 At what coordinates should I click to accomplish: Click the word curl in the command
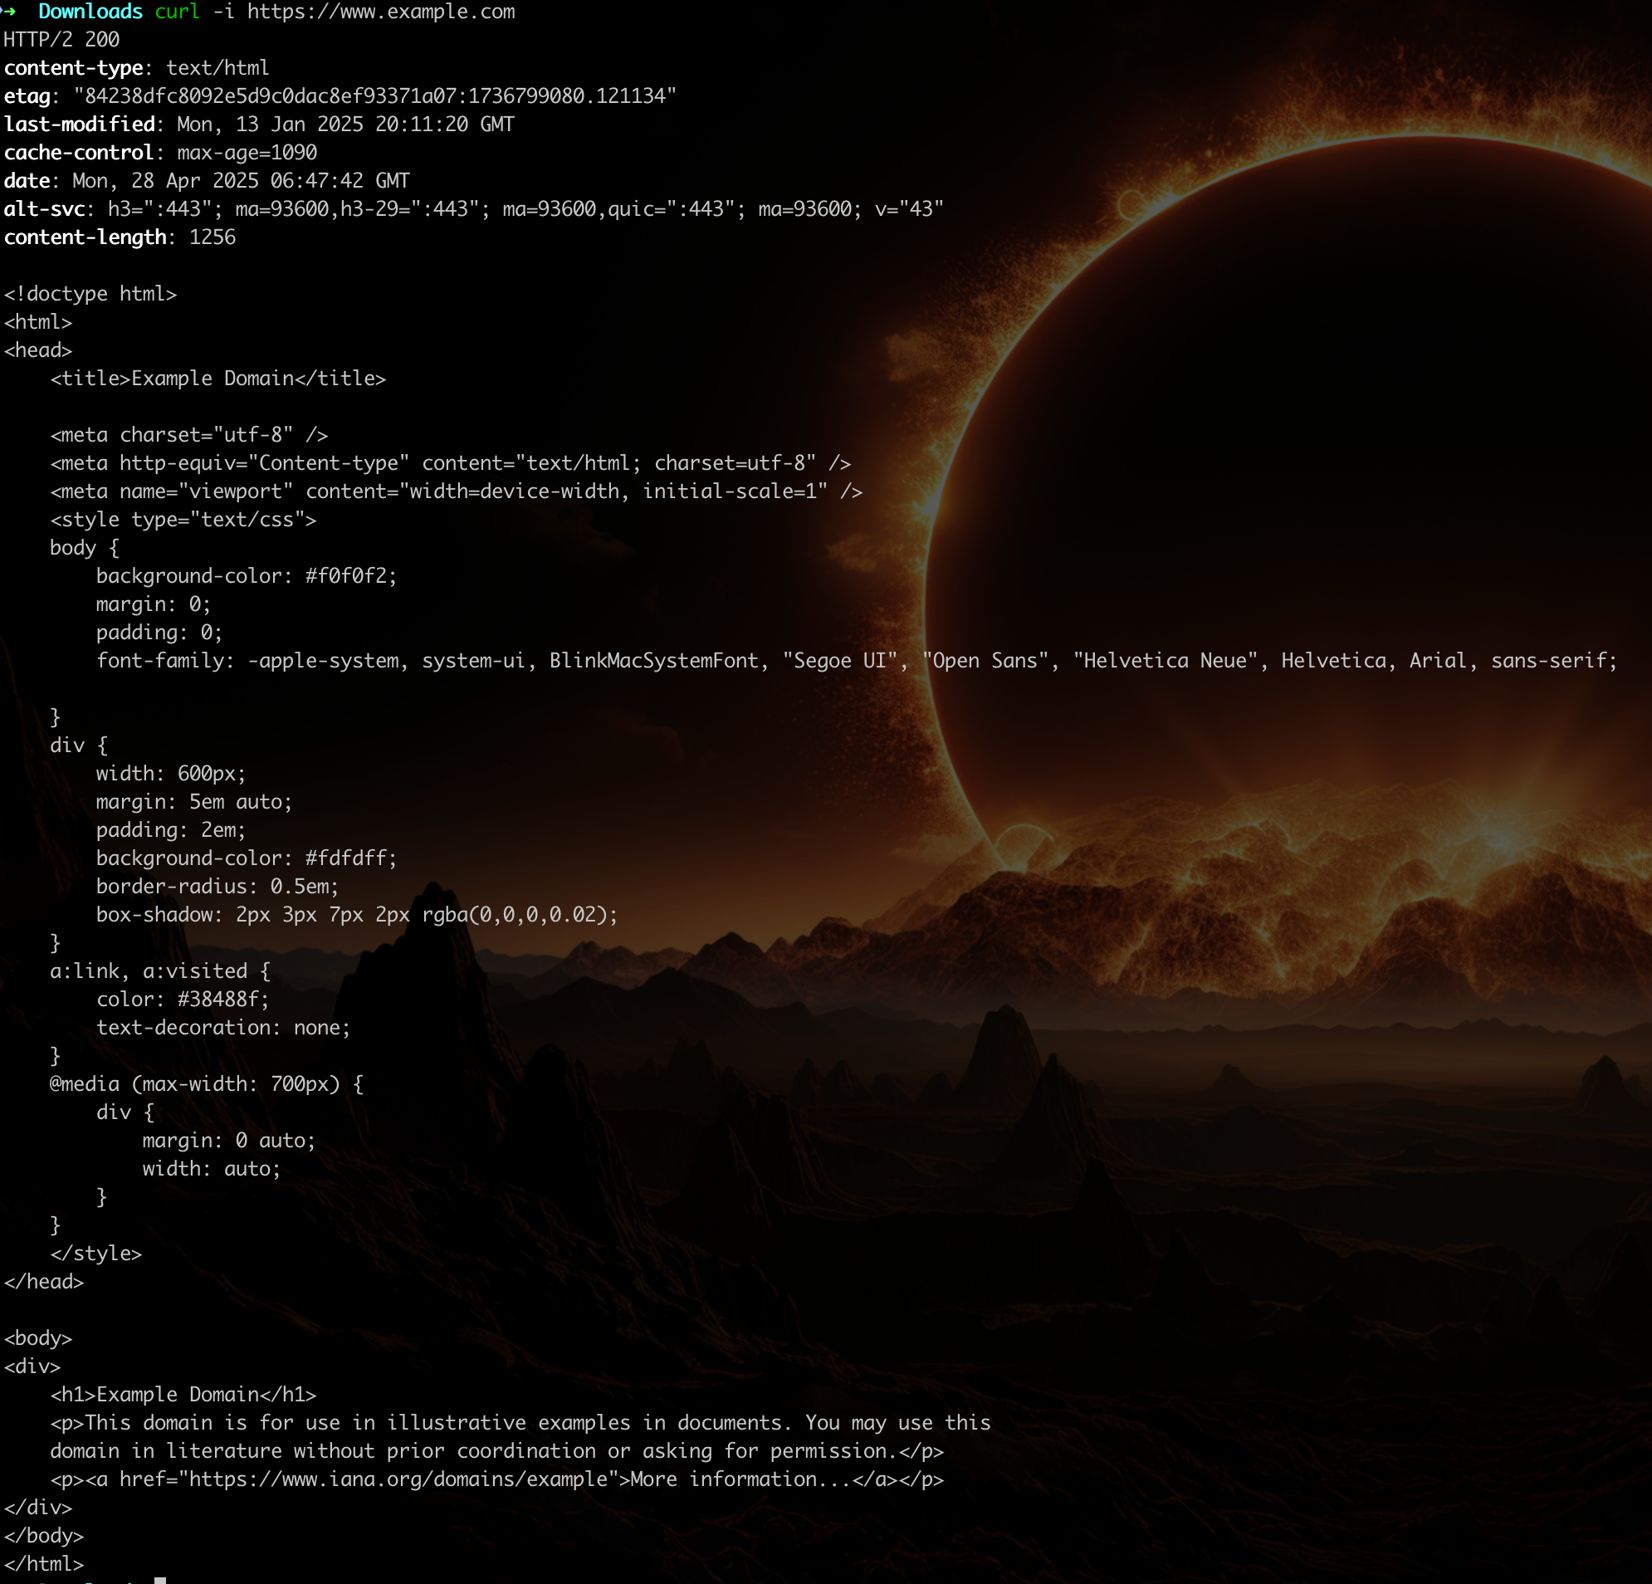coord(177,12)
